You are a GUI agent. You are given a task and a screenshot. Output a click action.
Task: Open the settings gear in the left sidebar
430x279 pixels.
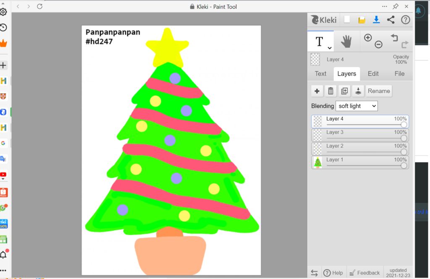point(3,12)
